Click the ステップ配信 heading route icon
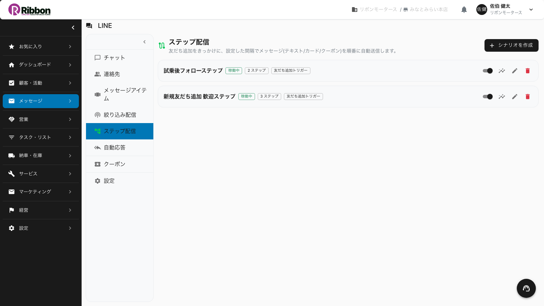The width and height of the screenshot is (544, 306). pos(162,46)
